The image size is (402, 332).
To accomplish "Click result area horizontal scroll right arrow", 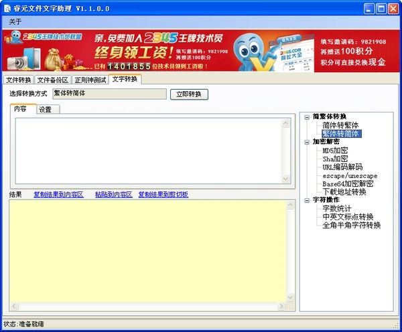I will tap(281, 306).
